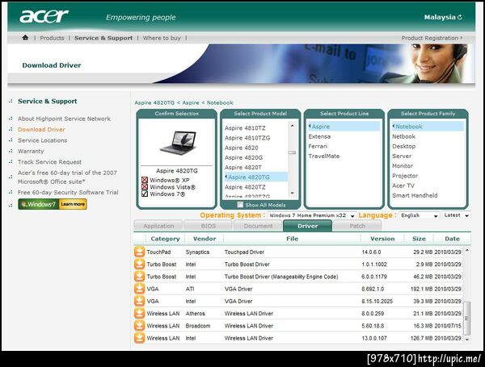Select Server product family
The image size is (485, 367).
[402, 156]
